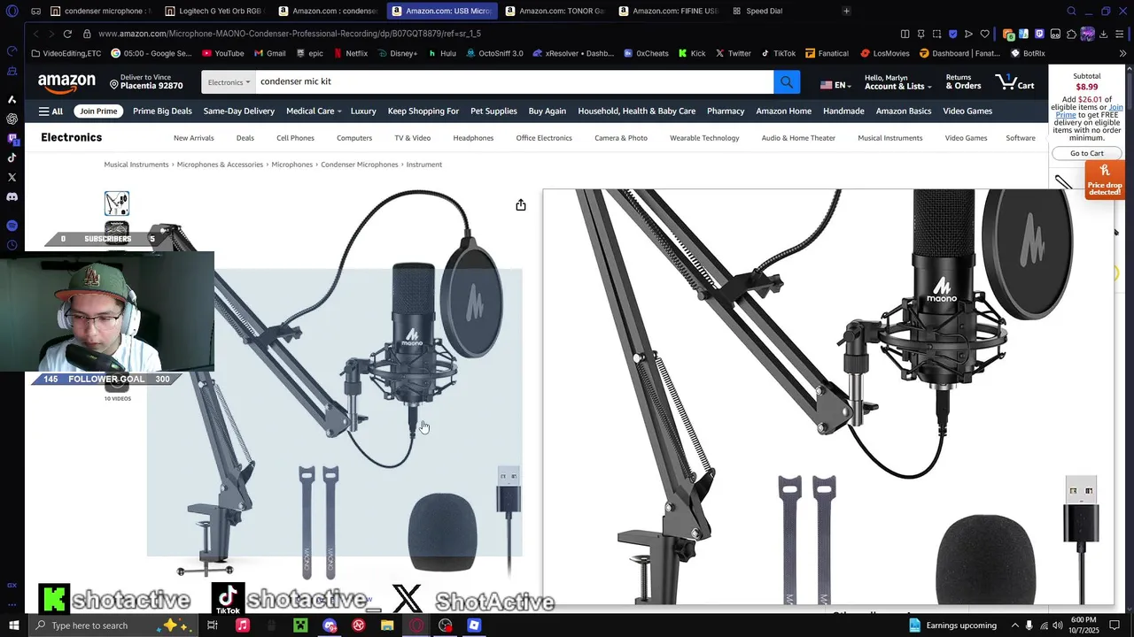Open a new browser tab
Viewport: 1134px width, 637px height.
[846, 11]
